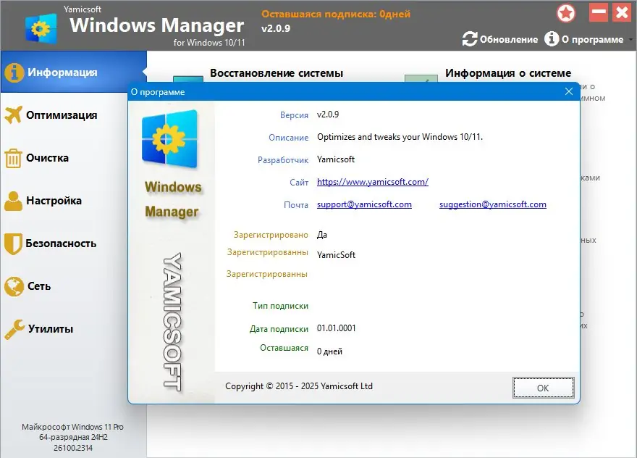
Task: Minimize the Windows Manager window
Action: tap(599, 12)
